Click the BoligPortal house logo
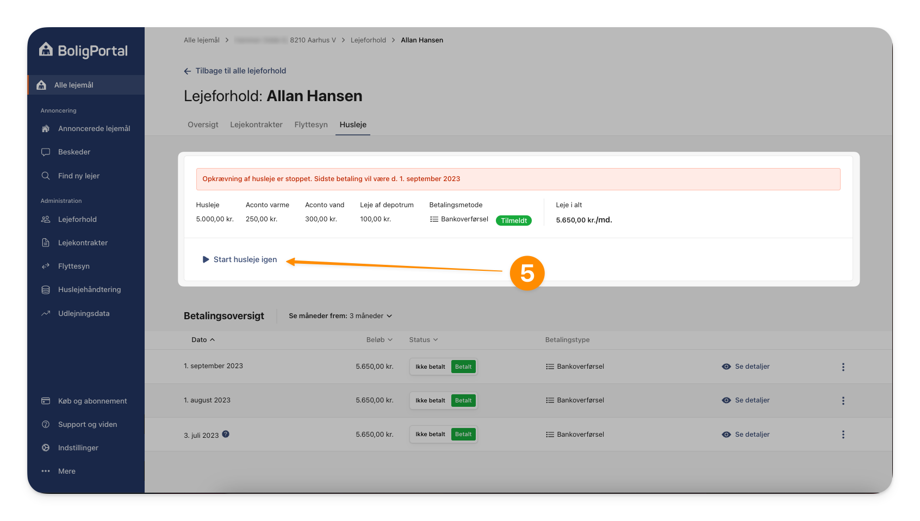 click(x=46, y=49)
